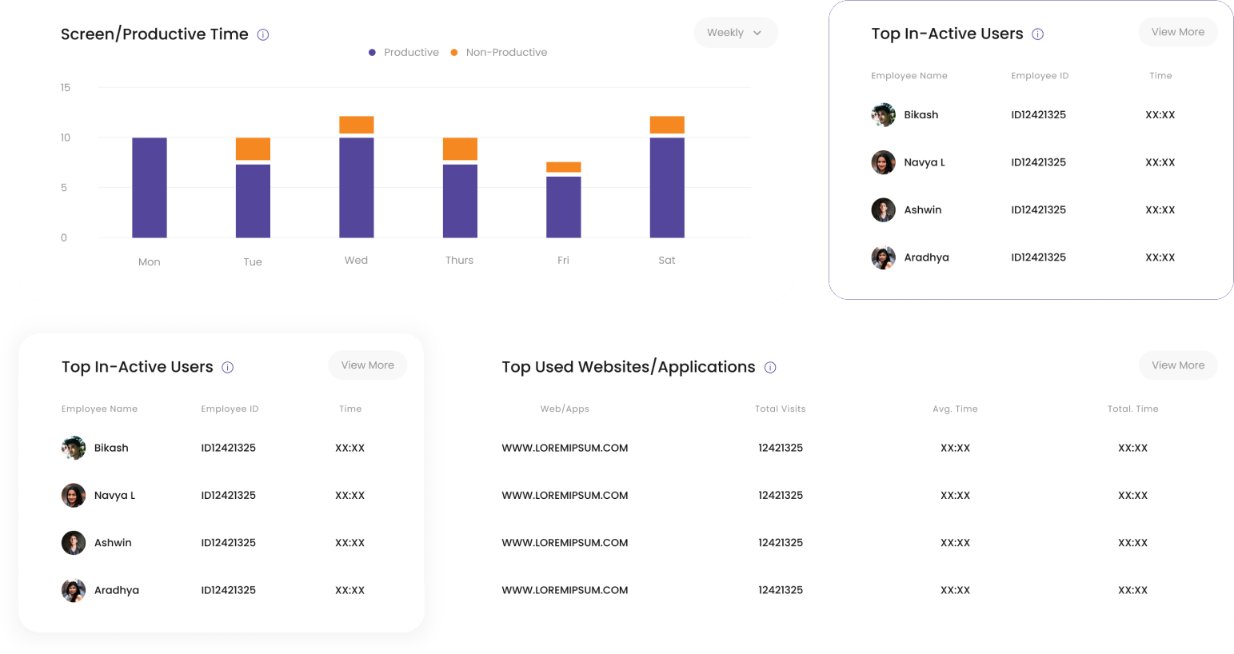Click the Avg. Time column header
This screenshot has height=654, width=1234.
[955, 409]
